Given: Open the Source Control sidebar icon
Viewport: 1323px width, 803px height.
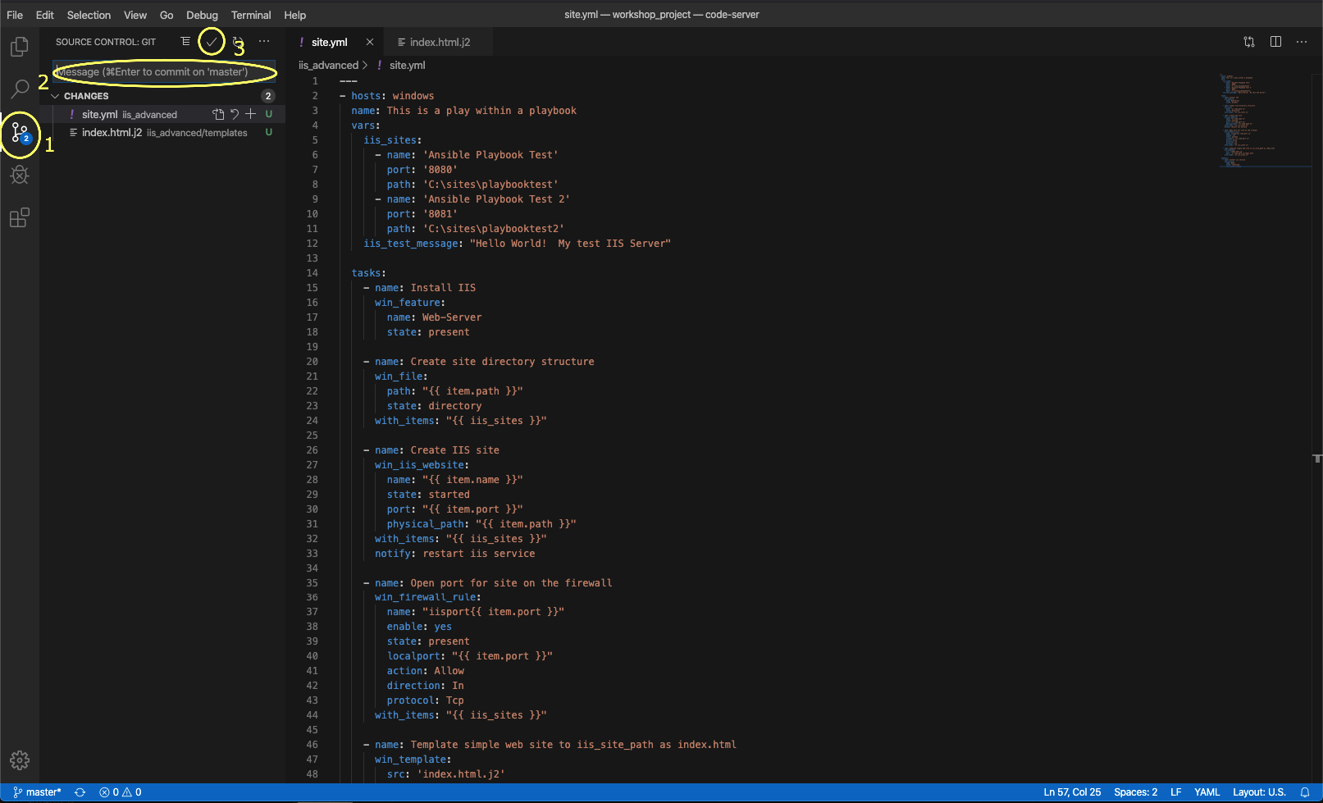Looking at the screenshot, I should tap(19, 133).
